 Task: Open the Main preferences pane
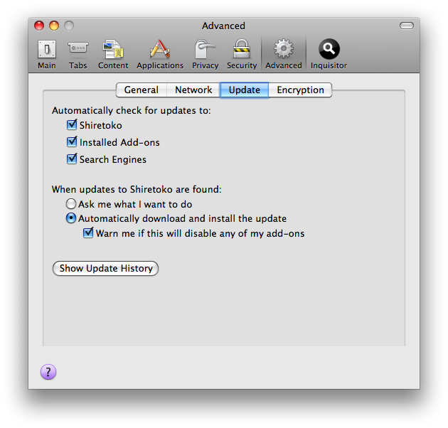click(46, 54)
